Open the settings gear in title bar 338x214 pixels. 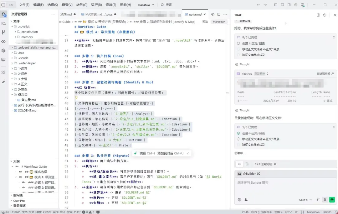[x=296, y=5]
